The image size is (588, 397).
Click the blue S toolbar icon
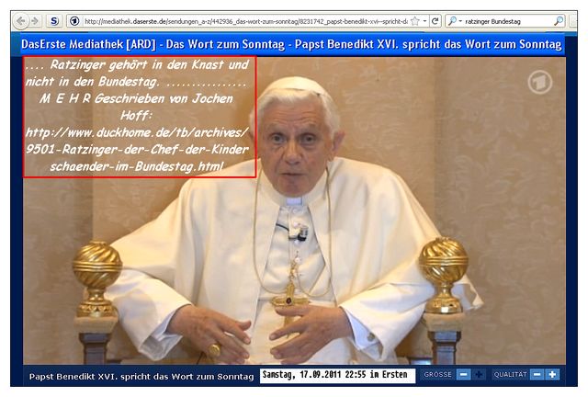coord(54,21)
